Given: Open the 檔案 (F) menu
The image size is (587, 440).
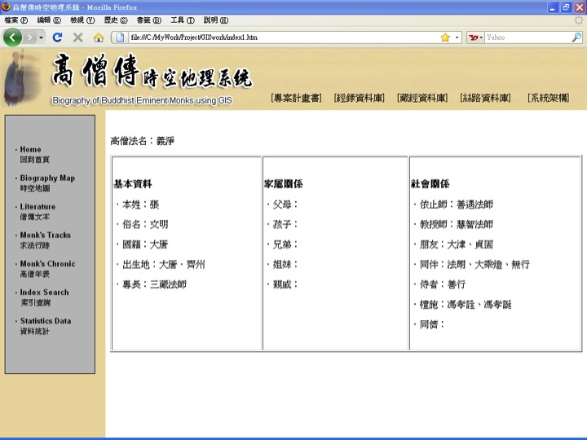Looking at the screenshot, I should click(16, 20).
